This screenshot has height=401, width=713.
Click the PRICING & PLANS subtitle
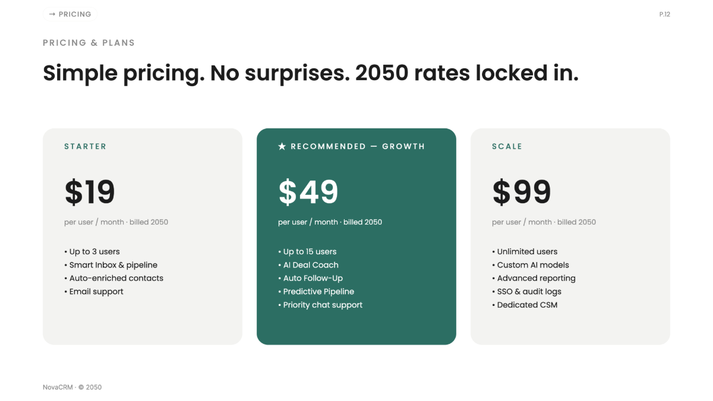point(89,43)
